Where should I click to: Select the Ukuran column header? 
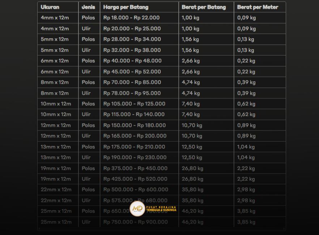[x=50, y=7]
